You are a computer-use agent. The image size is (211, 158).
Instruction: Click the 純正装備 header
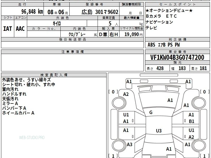click(x=177, y=39)
